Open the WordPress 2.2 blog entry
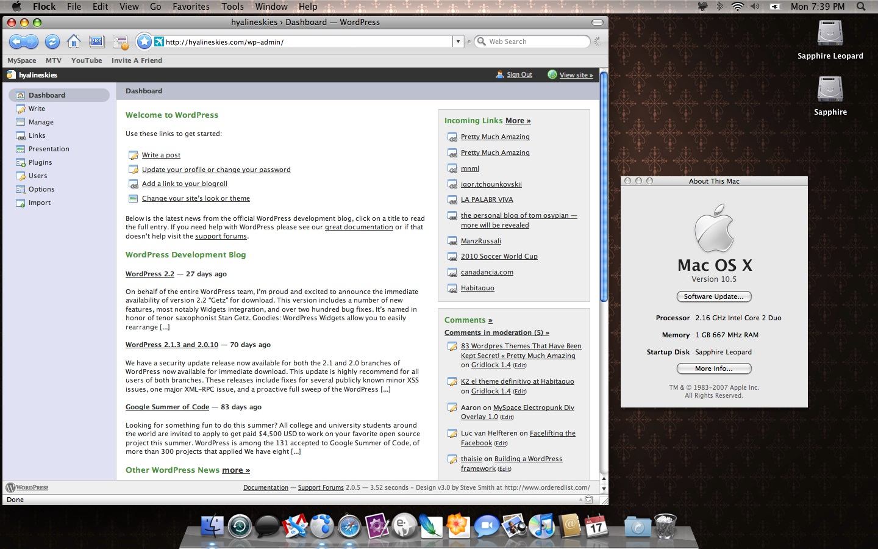The height and width of the screenshot is (549, 878). coord(150,274)
